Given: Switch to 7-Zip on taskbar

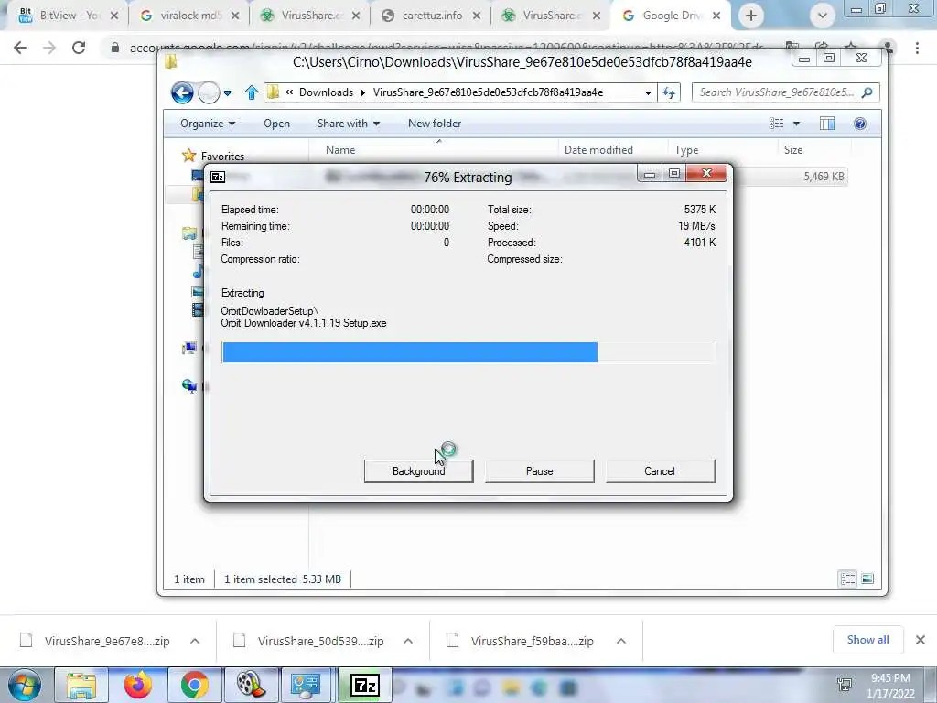Looking at the screenshot, I should [365, 685].
